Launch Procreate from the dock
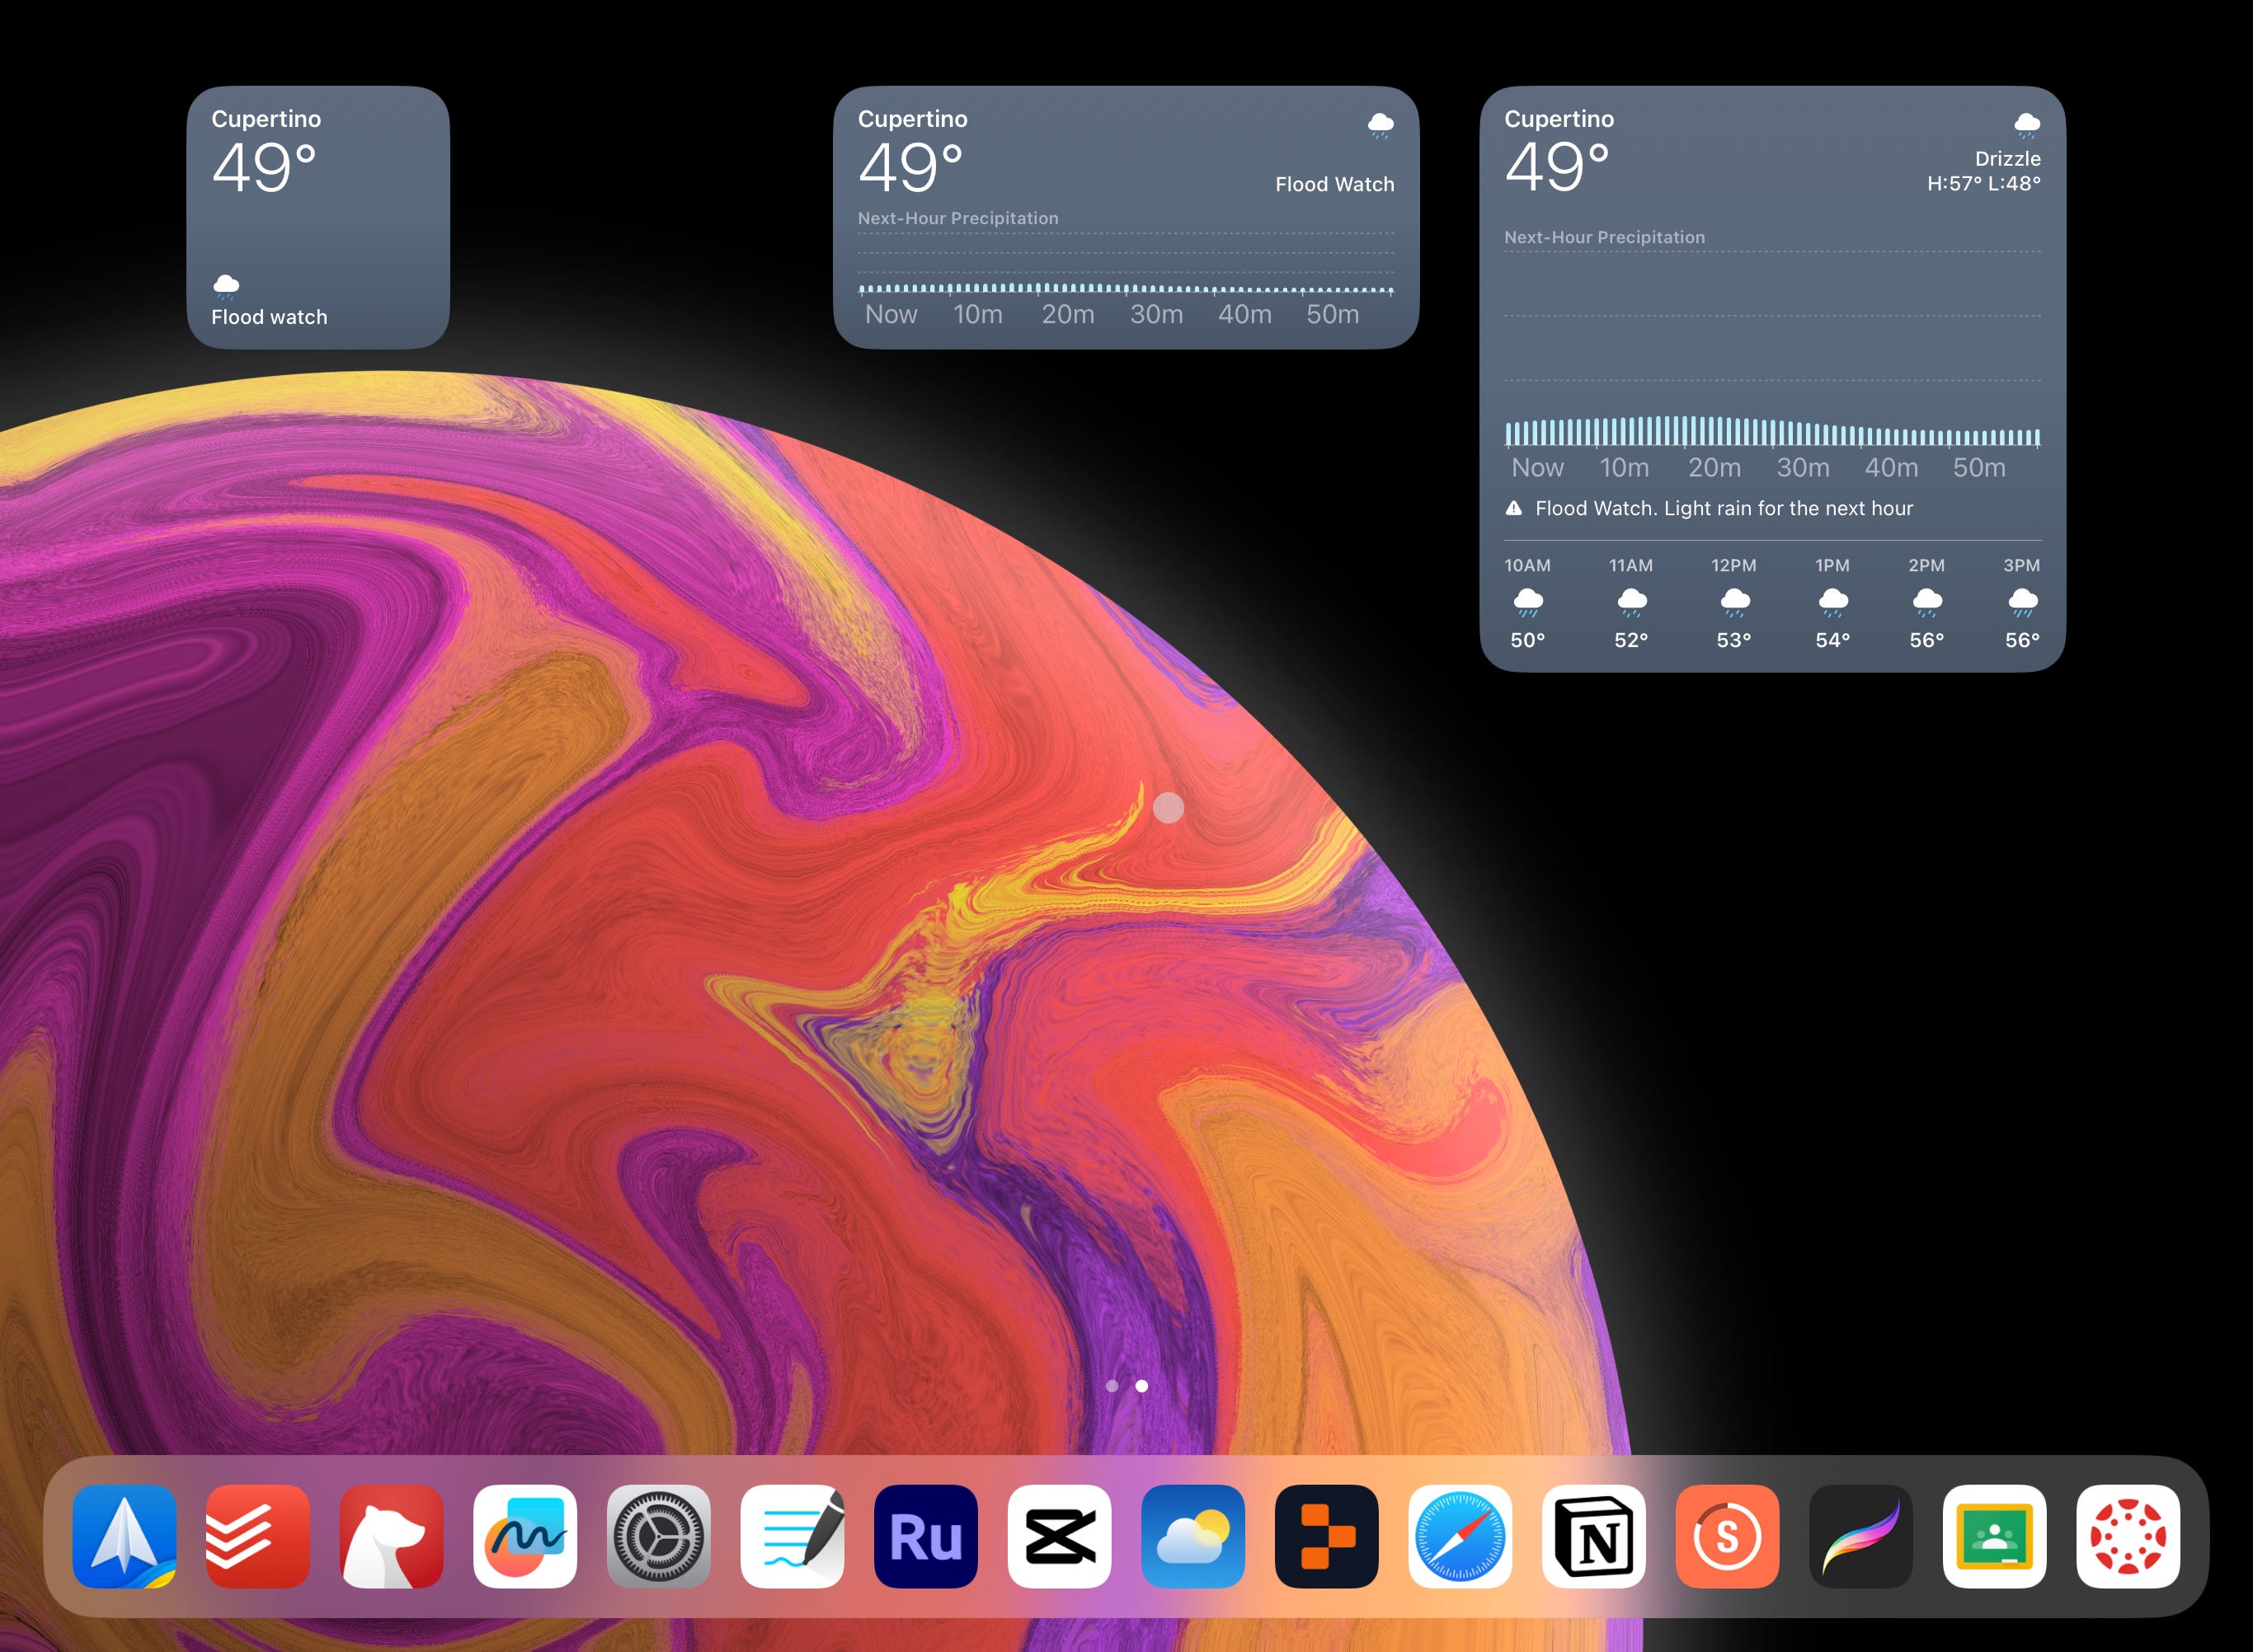Screen dimensions: 2253x1652 (1860, 1536)
